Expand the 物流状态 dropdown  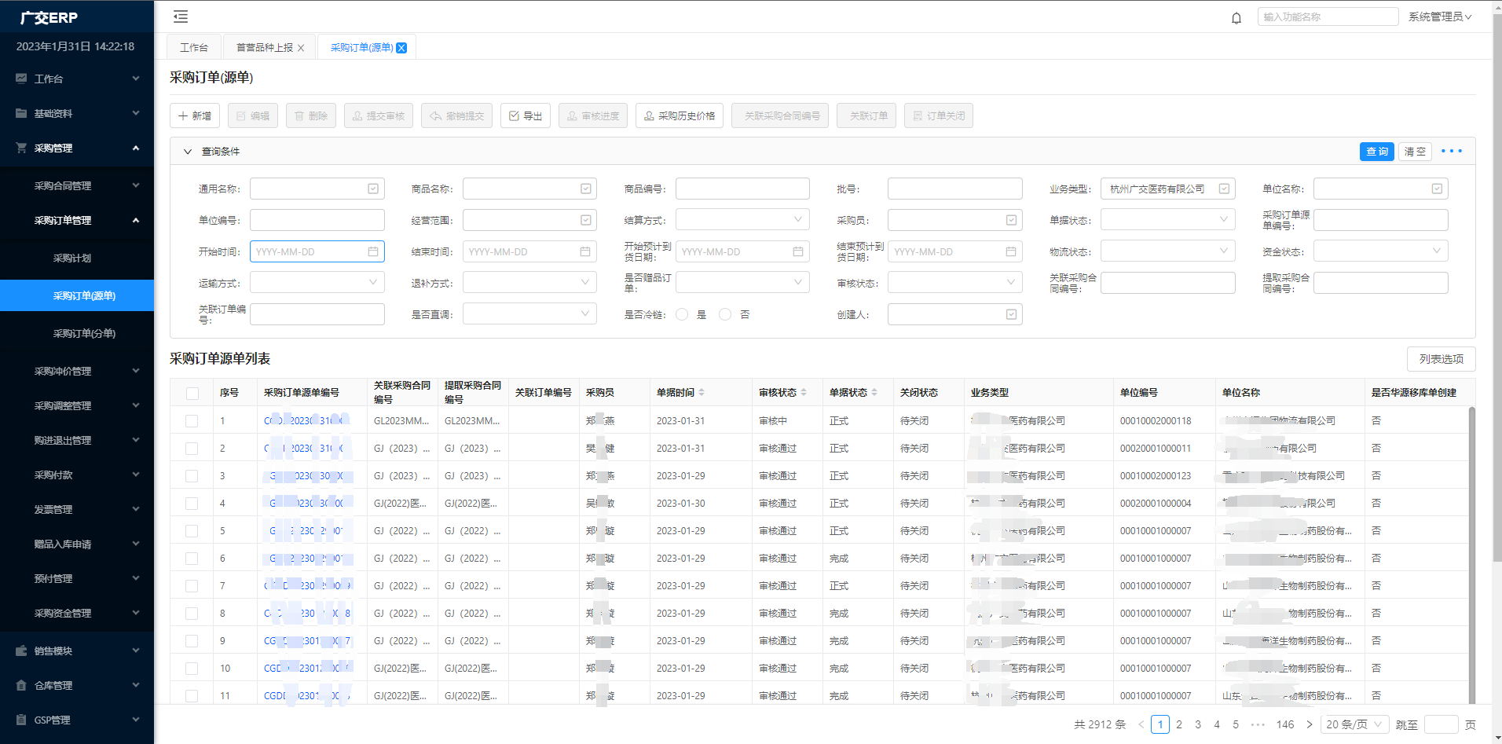(x=1167, y=251)
